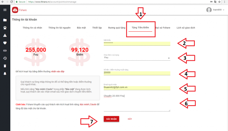
Task: Click the browser address bar URL
Action: (52, 2)
